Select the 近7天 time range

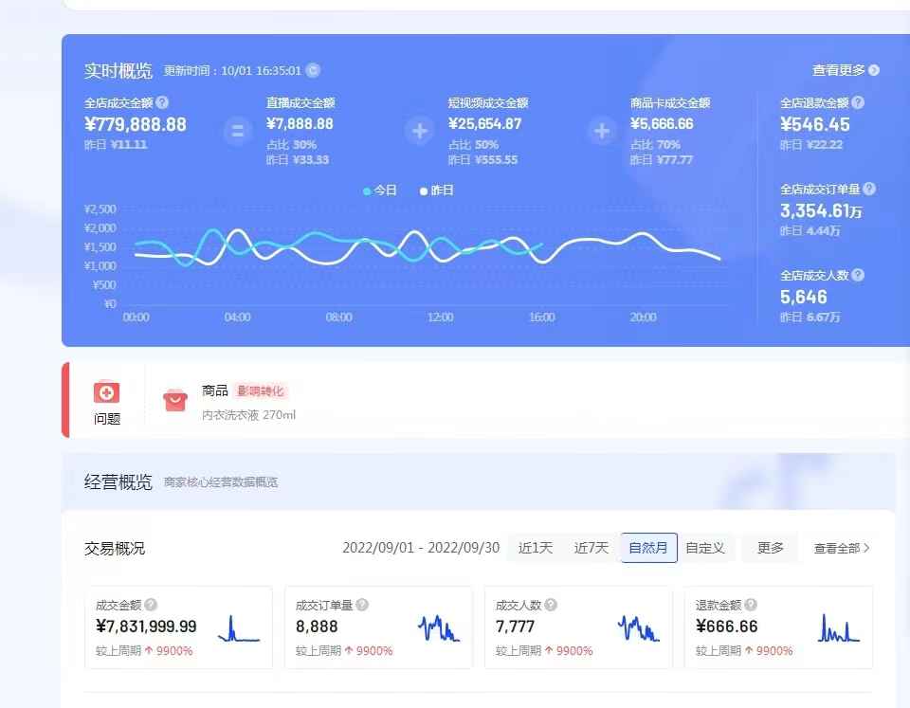point(590,547)
